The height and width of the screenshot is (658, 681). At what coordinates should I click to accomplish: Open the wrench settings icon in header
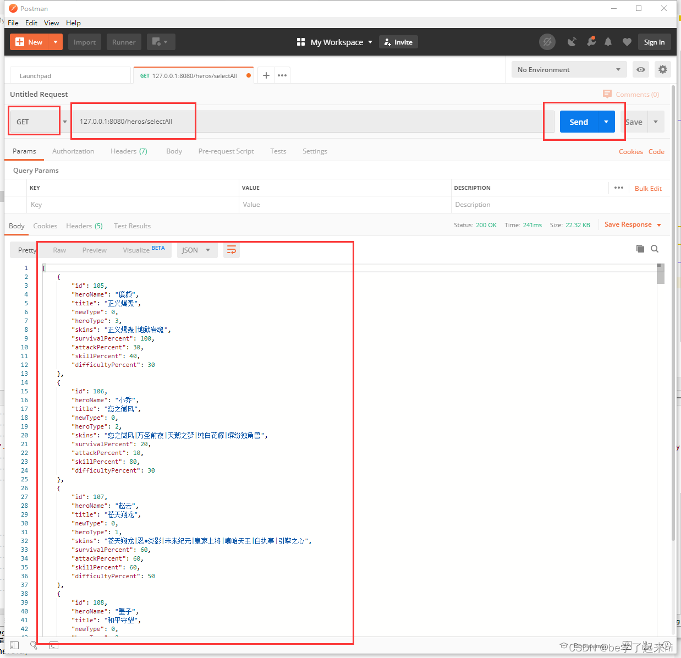[591, 42]
